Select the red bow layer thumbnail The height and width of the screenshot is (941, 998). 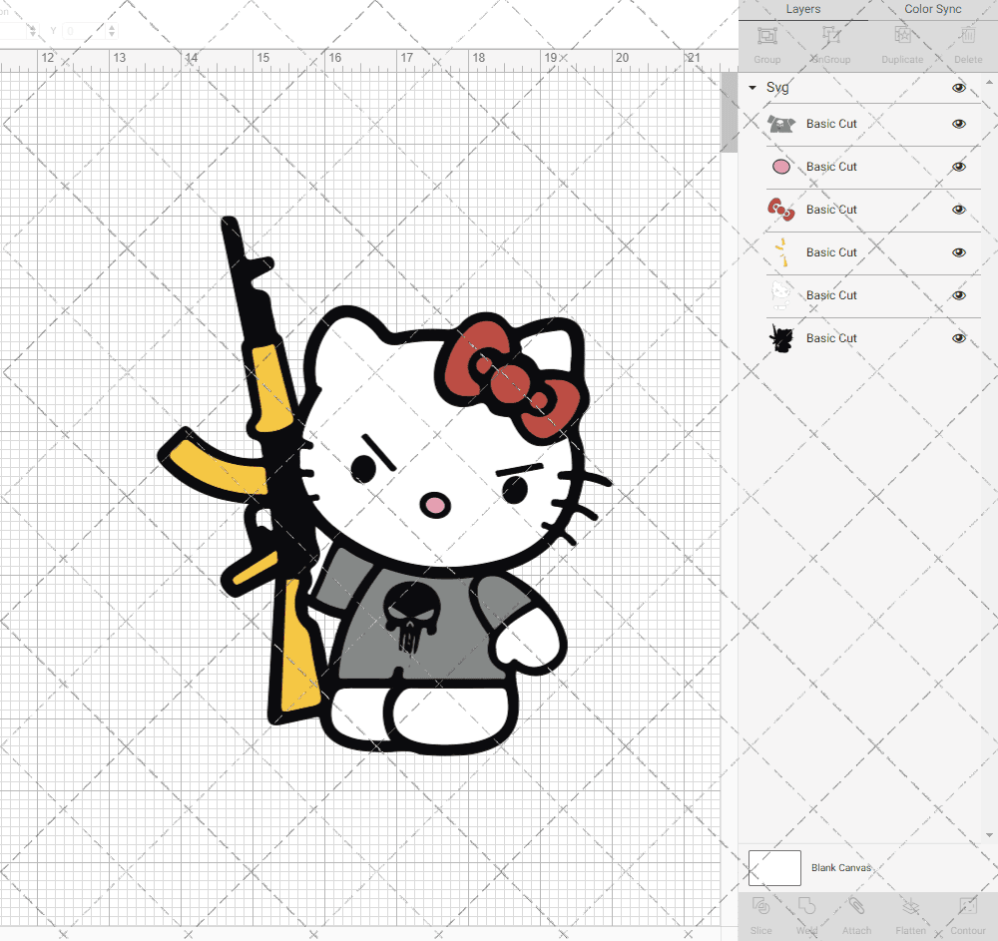click(x=781, y=210)
